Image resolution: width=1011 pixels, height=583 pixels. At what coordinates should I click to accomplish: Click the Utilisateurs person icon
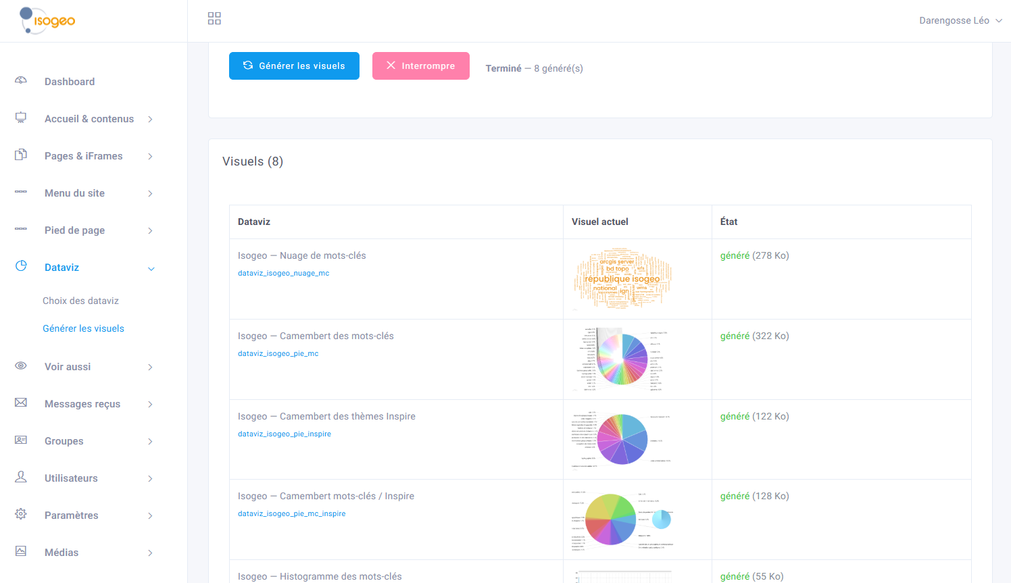[21, 477]
